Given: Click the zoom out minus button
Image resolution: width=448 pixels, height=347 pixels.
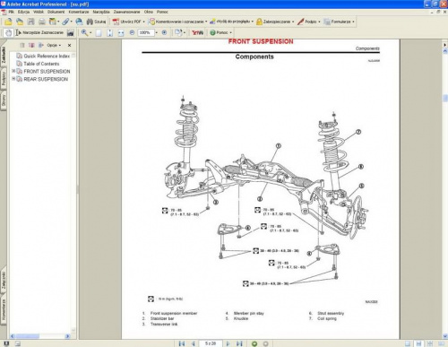Looking at the screenshot, I should [132, 32].
